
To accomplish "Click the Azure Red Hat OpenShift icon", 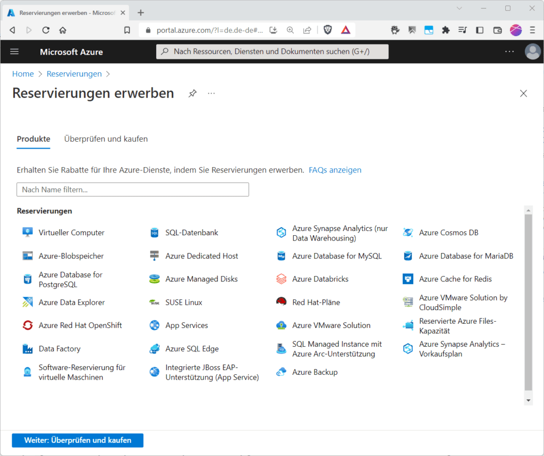I will coord(28,325).
